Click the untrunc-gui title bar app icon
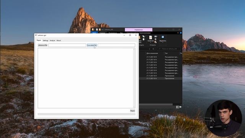The height and width of the screenshot is (138, 245). [x=36, y=35]
